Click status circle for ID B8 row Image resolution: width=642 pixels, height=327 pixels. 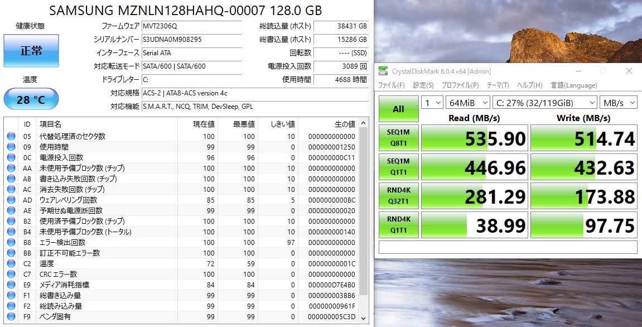[11, 243]
